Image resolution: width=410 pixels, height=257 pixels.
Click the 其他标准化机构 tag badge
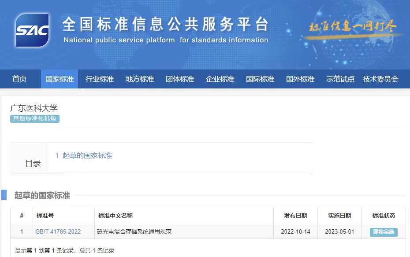point(35,118)
